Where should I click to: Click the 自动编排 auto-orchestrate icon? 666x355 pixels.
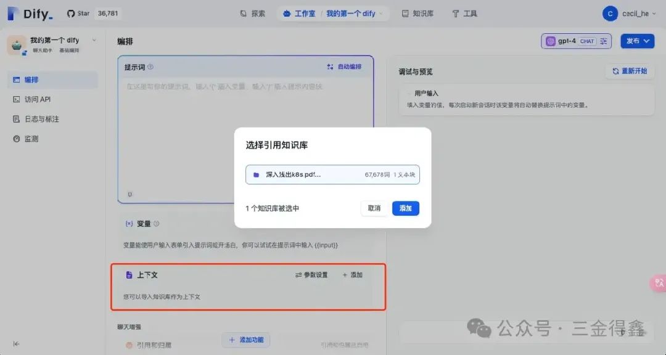(331, 67)
